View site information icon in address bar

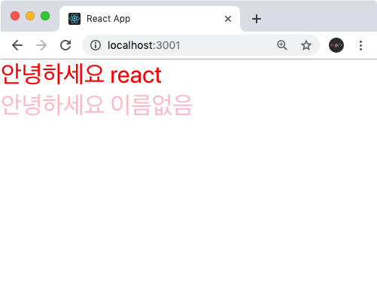[x=96, y=45]
